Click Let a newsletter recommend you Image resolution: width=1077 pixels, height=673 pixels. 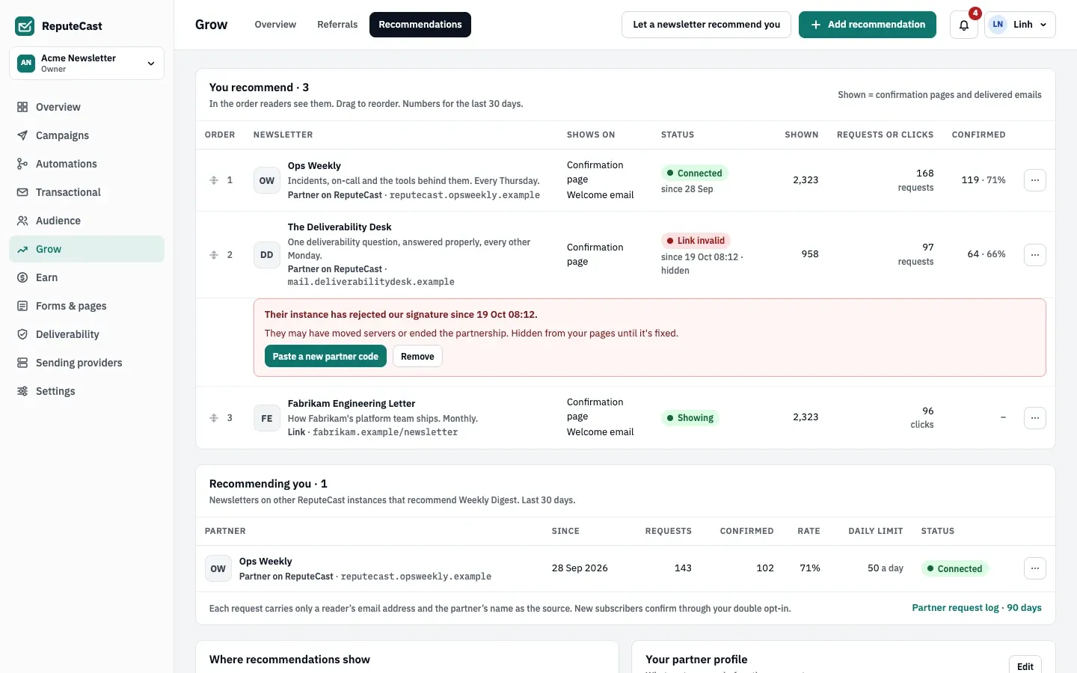click(706, 25)
